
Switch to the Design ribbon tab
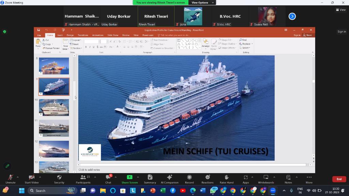click(x=70, y=35)
